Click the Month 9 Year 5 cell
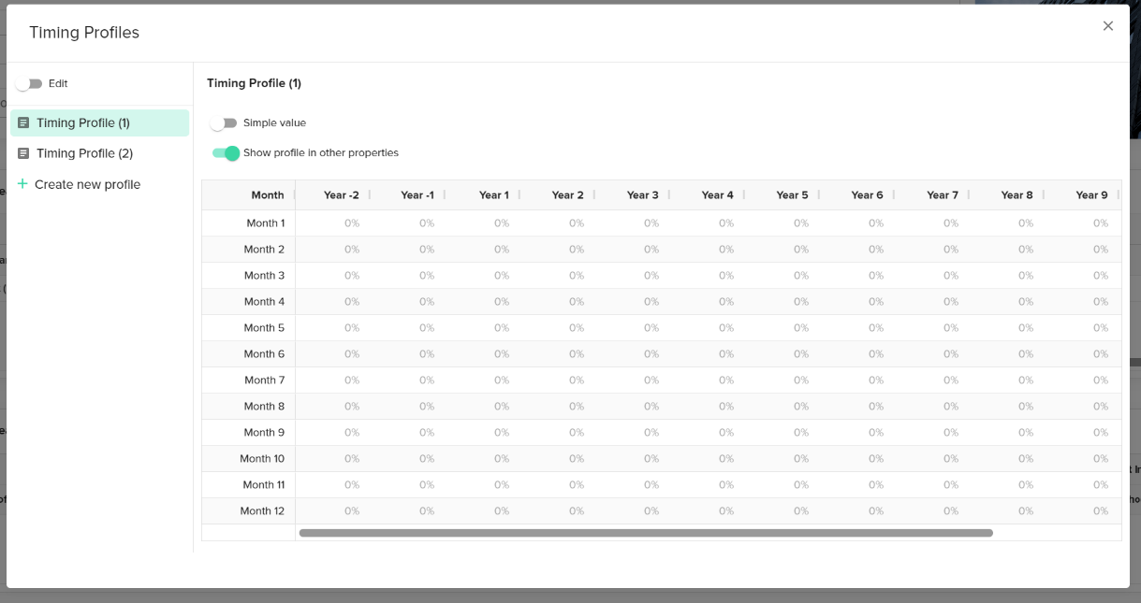 point(800,433)
